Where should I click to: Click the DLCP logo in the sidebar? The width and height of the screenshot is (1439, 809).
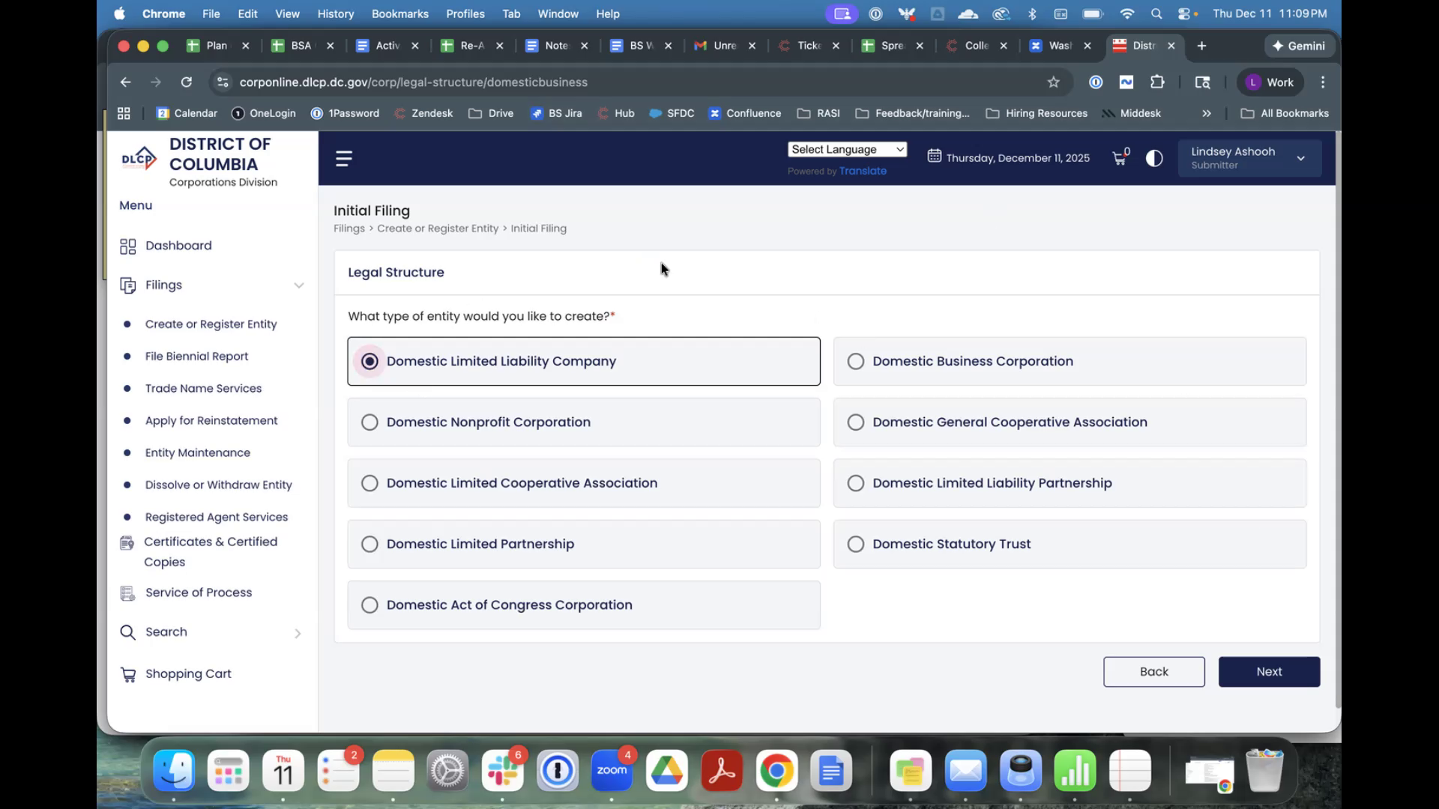coord(139,159)
